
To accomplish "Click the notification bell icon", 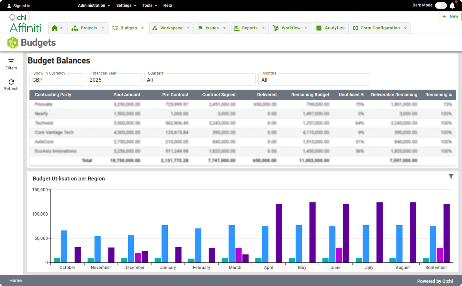I will coord(452,5).
